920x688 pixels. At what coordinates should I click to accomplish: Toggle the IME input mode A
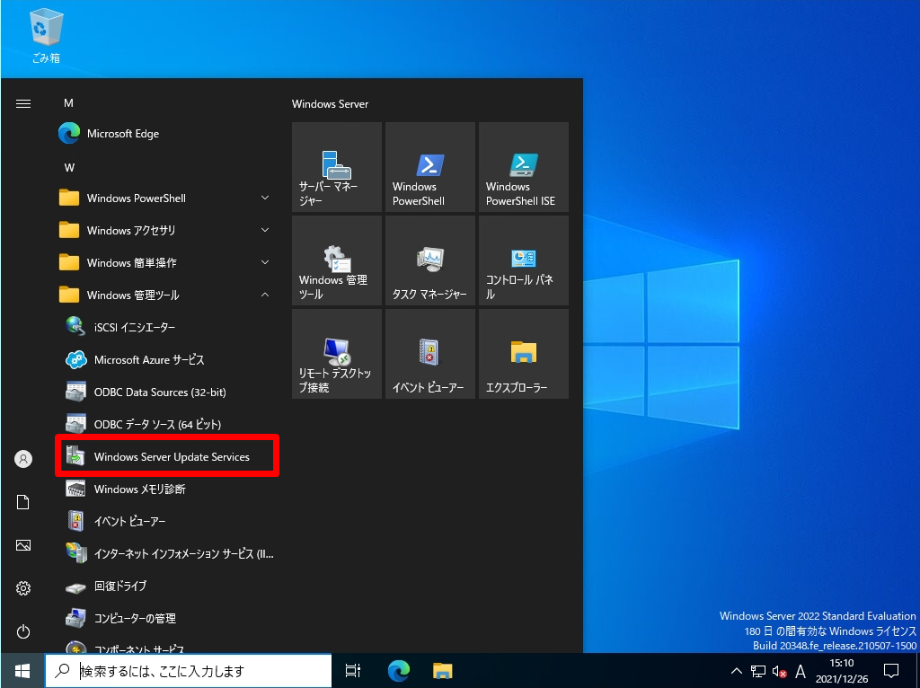(800, 671)
